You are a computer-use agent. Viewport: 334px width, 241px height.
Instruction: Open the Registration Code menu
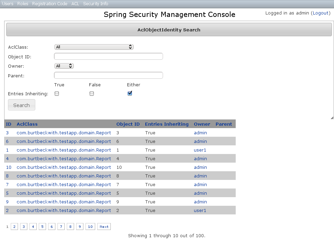[x=49, y=4]
